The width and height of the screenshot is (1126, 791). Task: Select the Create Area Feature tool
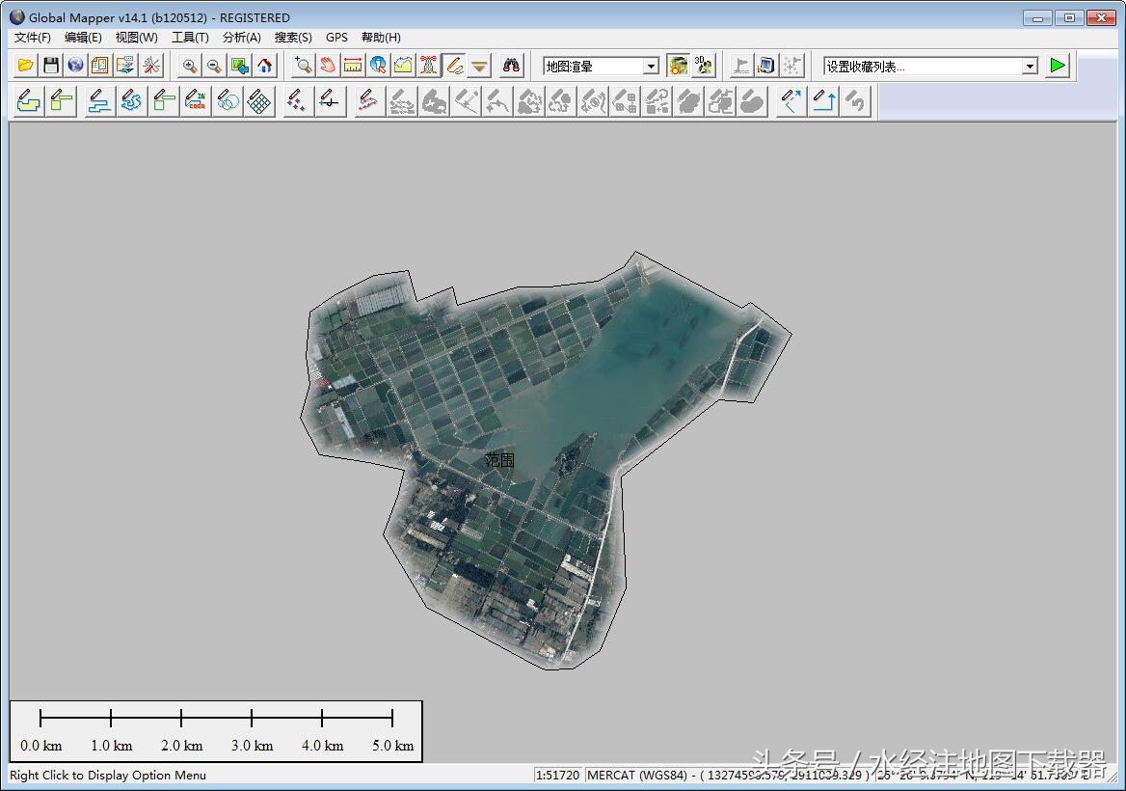tap(29, 101)
